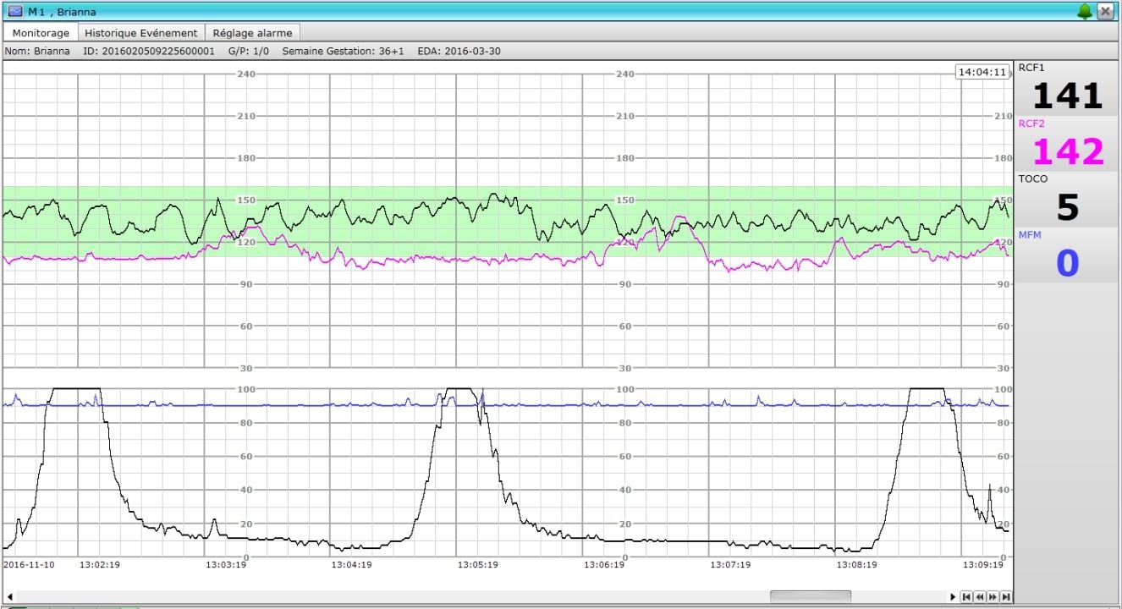Image resolution: width=1122 pixels, height=609 pixels.
Task: Jump to the end of the trace
Action: click(1005, 597)
